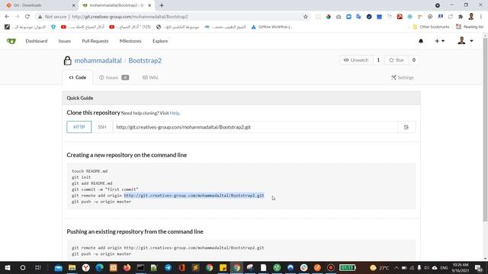Click the 'touch README.md' command line

90,171
